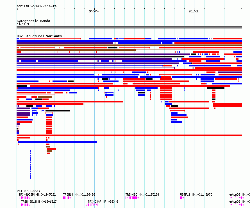Select the full-width brown DGV variant bar

click(x=129, y=45)
